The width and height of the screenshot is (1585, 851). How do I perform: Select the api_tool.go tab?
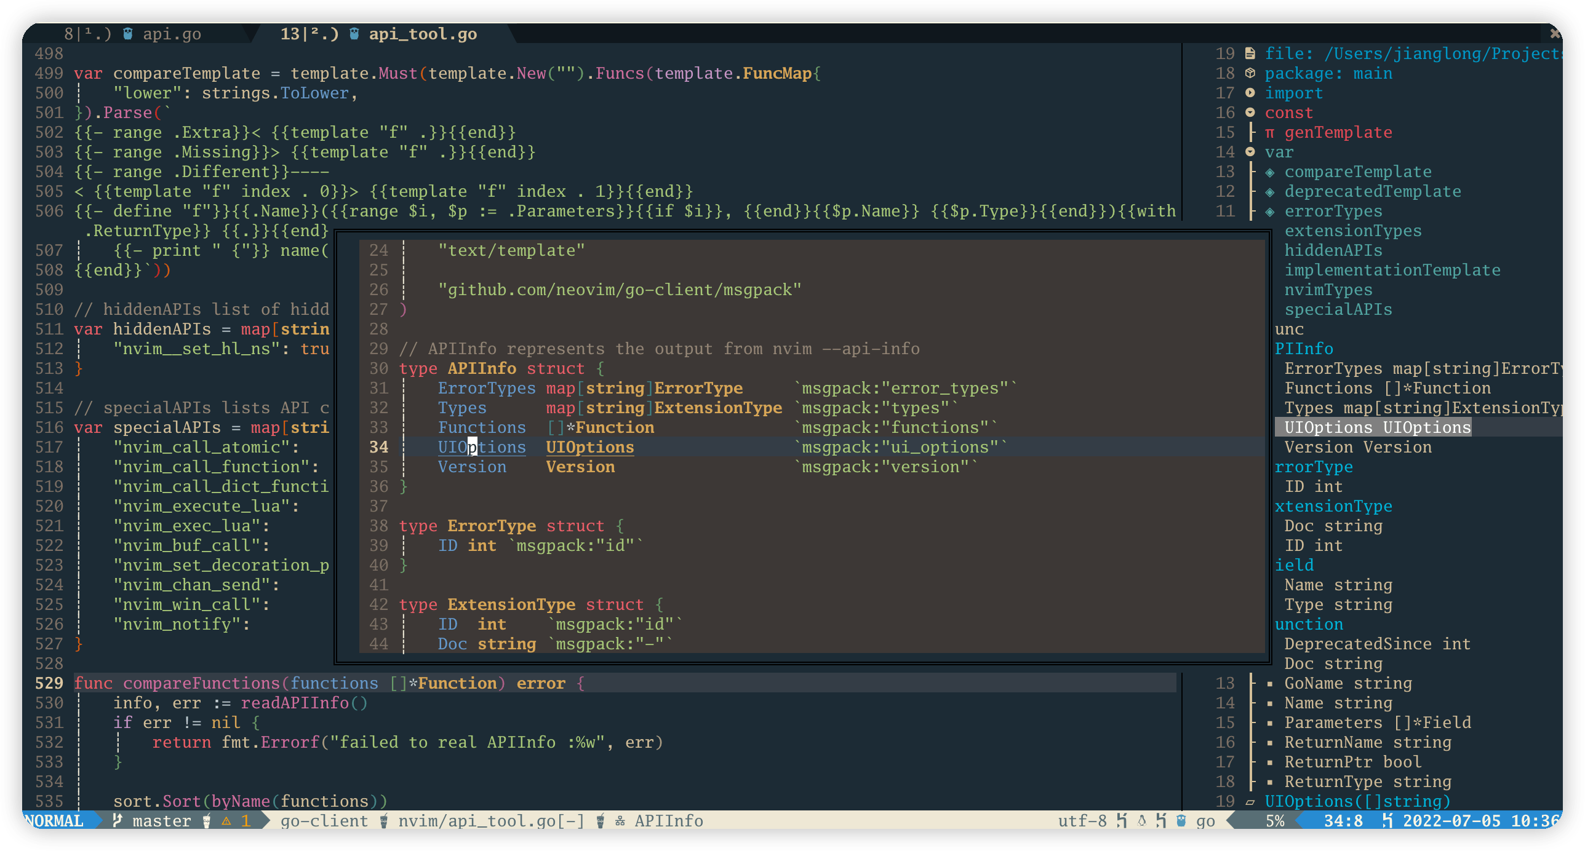(422, 34)
